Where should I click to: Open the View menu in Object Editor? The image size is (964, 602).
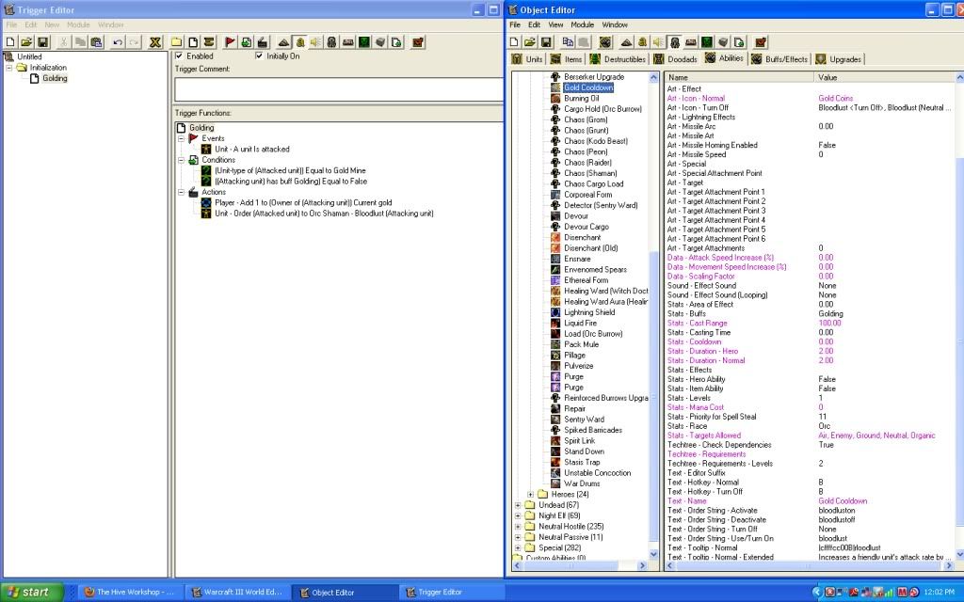coord(555,24)
